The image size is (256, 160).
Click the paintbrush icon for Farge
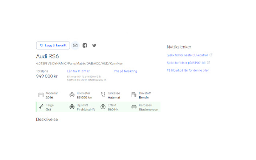(41, 107)
